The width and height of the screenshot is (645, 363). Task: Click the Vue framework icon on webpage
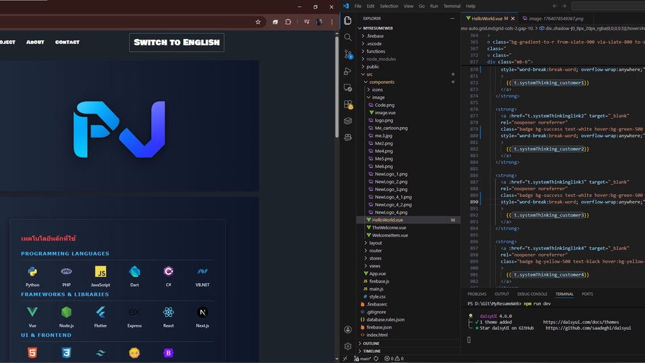[x=32, y=312]
